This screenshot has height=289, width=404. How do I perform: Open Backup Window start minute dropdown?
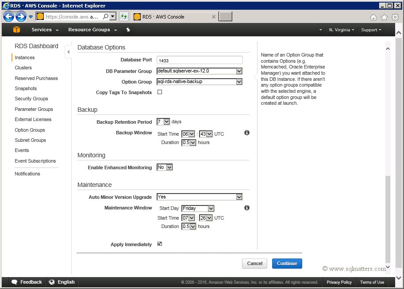[x=206, y=134]
